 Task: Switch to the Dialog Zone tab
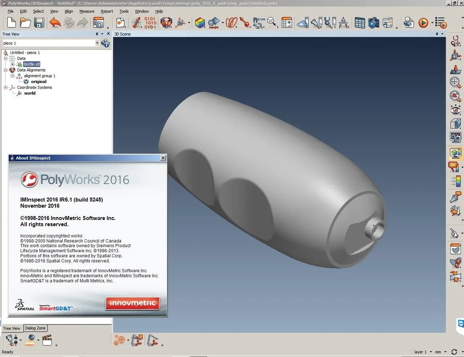point(35,328)
